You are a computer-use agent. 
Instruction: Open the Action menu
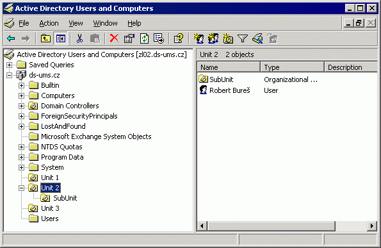pyautogui.click(x=49, y=23)
